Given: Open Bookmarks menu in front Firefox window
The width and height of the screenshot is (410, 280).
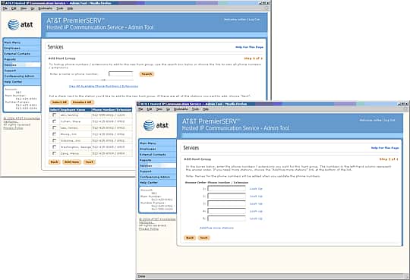Looking at the screenshot, I should 181,109.
